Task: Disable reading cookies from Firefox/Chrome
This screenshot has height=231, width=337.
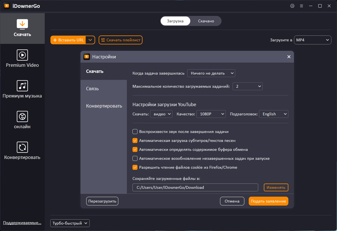Action: click(x=135, y=167)
